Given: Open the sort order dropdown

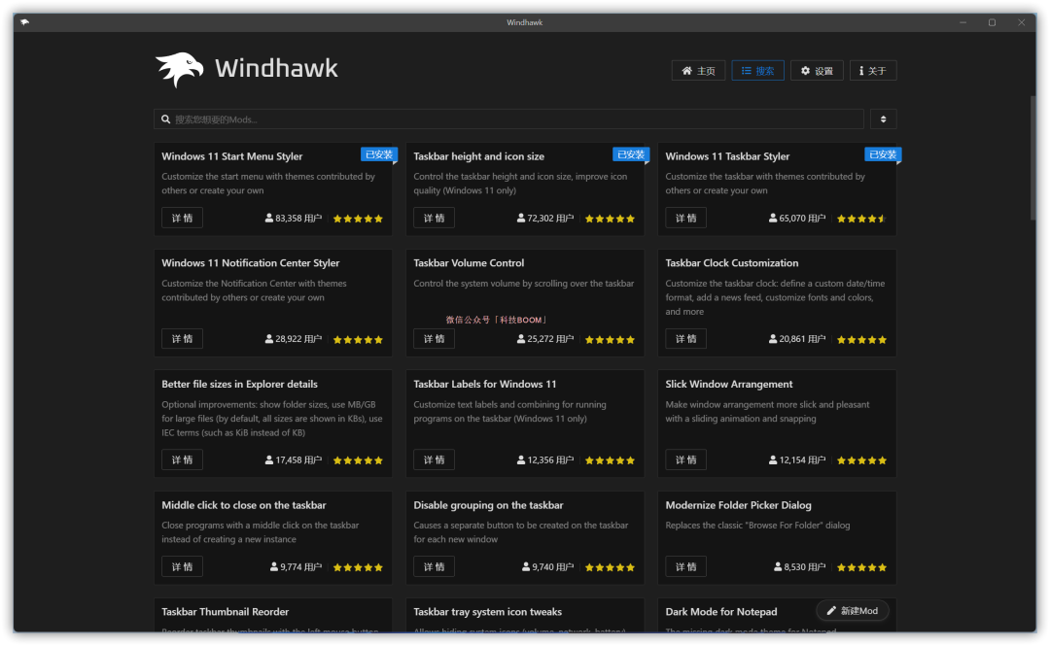Looking at the screenshot, I should coord(883,119).
